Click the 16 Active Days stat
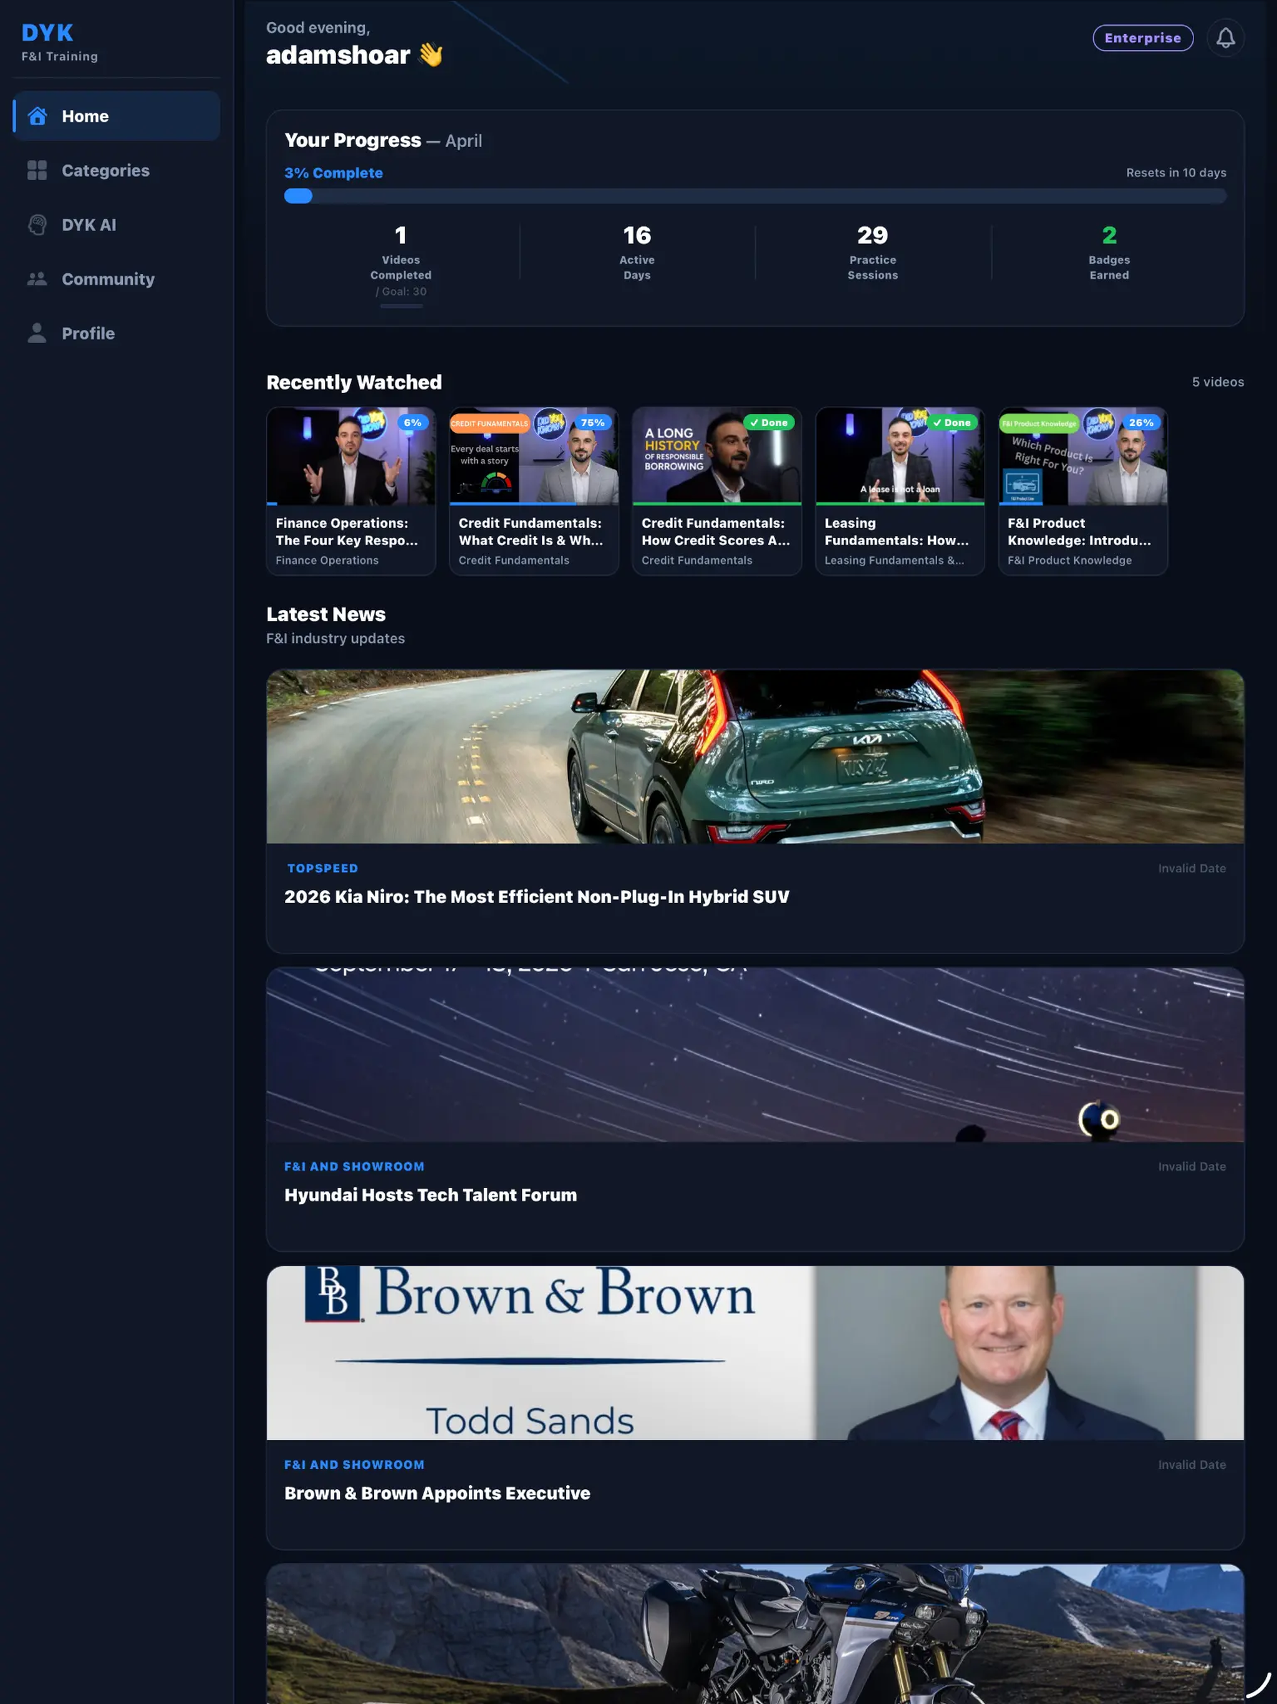The width and height of the screenshot is (1277, 1704). [x=637, y=253]
